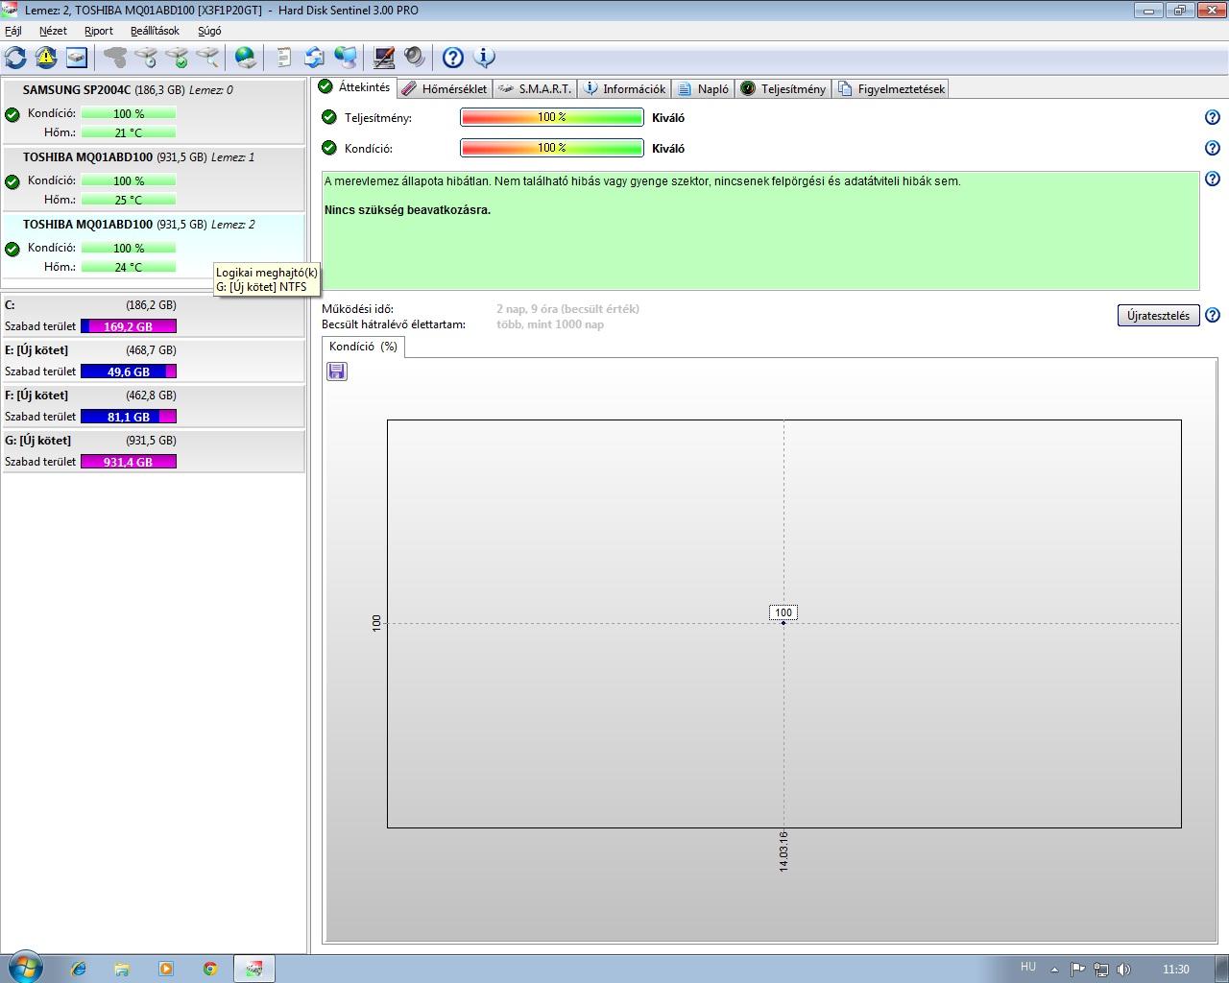Viewport: 1229px width, 983px height.
Task: Open toolbar Help question mark icon
Action: (x=453, y=58)
